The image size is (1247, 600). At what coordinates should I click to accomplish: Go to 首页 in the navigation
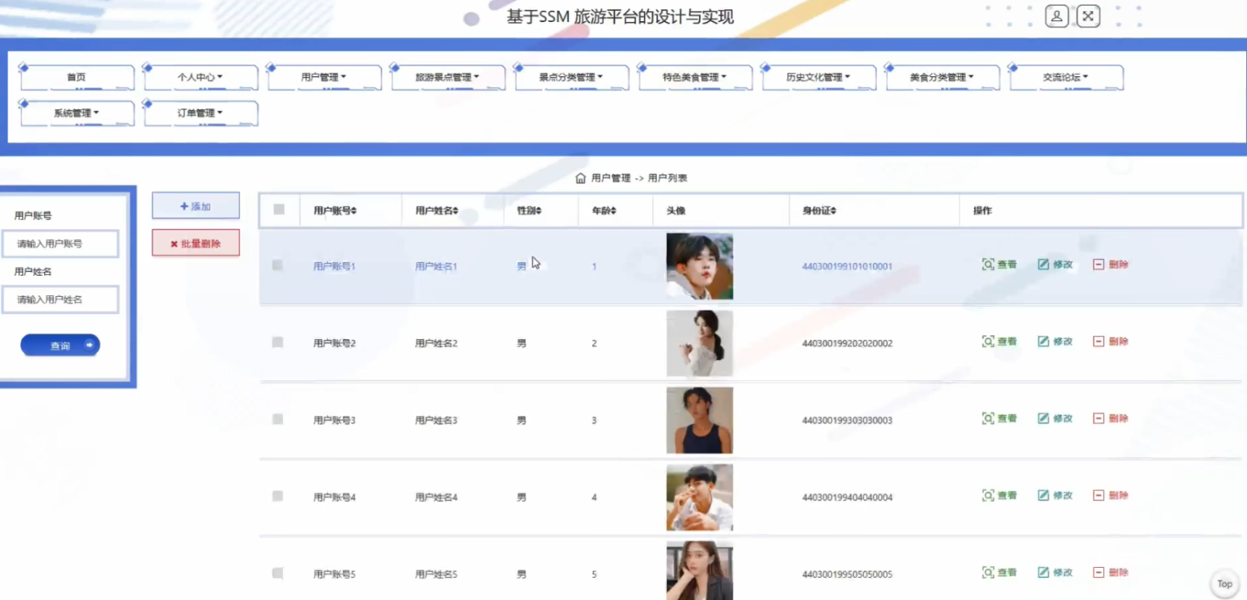pyautogui.click(x=77, y=77)
